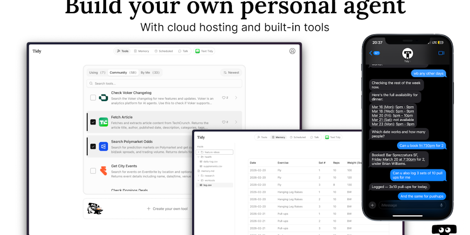Expand Fetch Article details chevron

point(236,122)
